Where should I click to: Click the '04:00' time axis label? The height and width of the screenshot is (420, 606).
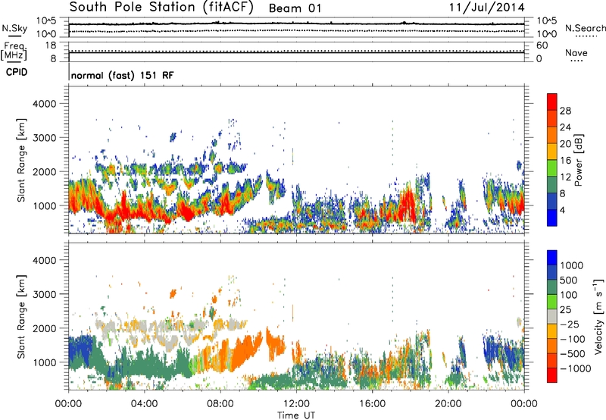click(145, 404)
